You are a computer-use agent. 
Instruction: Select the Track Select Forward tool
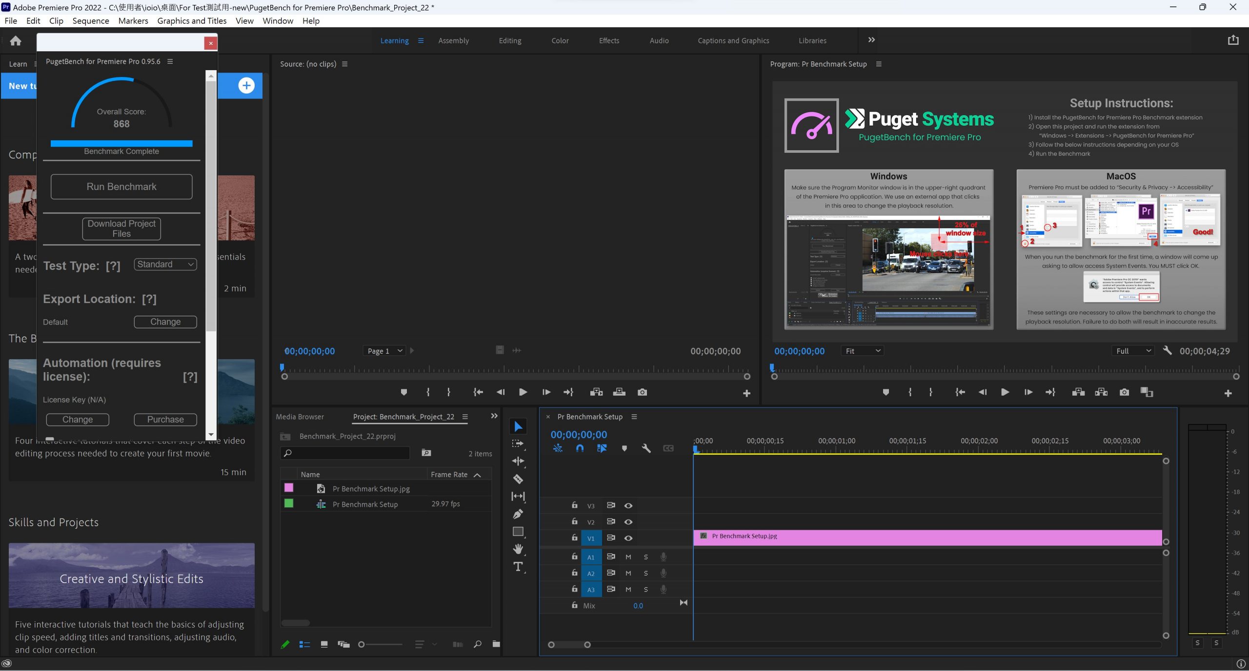518,443
